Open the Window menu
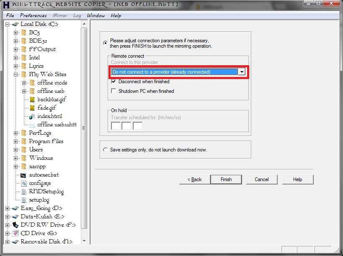 (96, 15)
